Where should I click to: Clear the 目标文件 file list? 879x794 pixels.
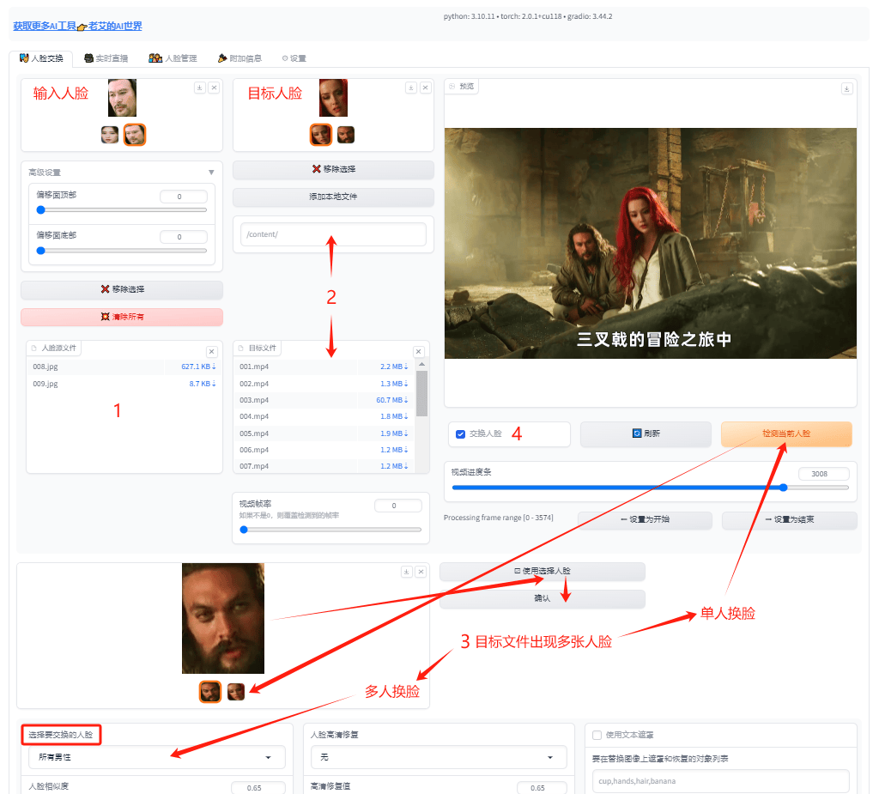[419, 352]
